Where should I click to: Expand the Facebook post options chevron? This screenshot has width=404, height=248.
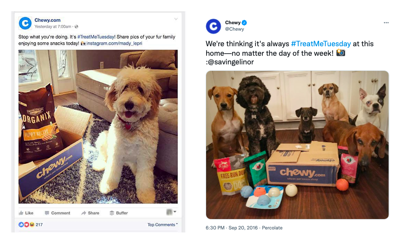tap(176, 19)
